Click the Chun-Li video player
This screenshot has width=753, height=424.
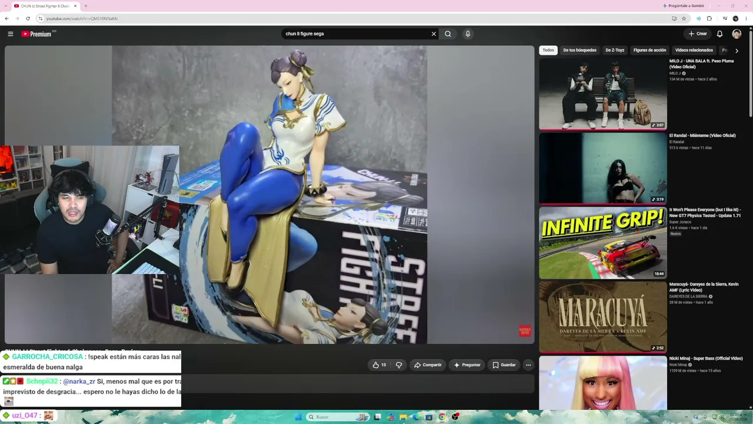click(269, 195)
